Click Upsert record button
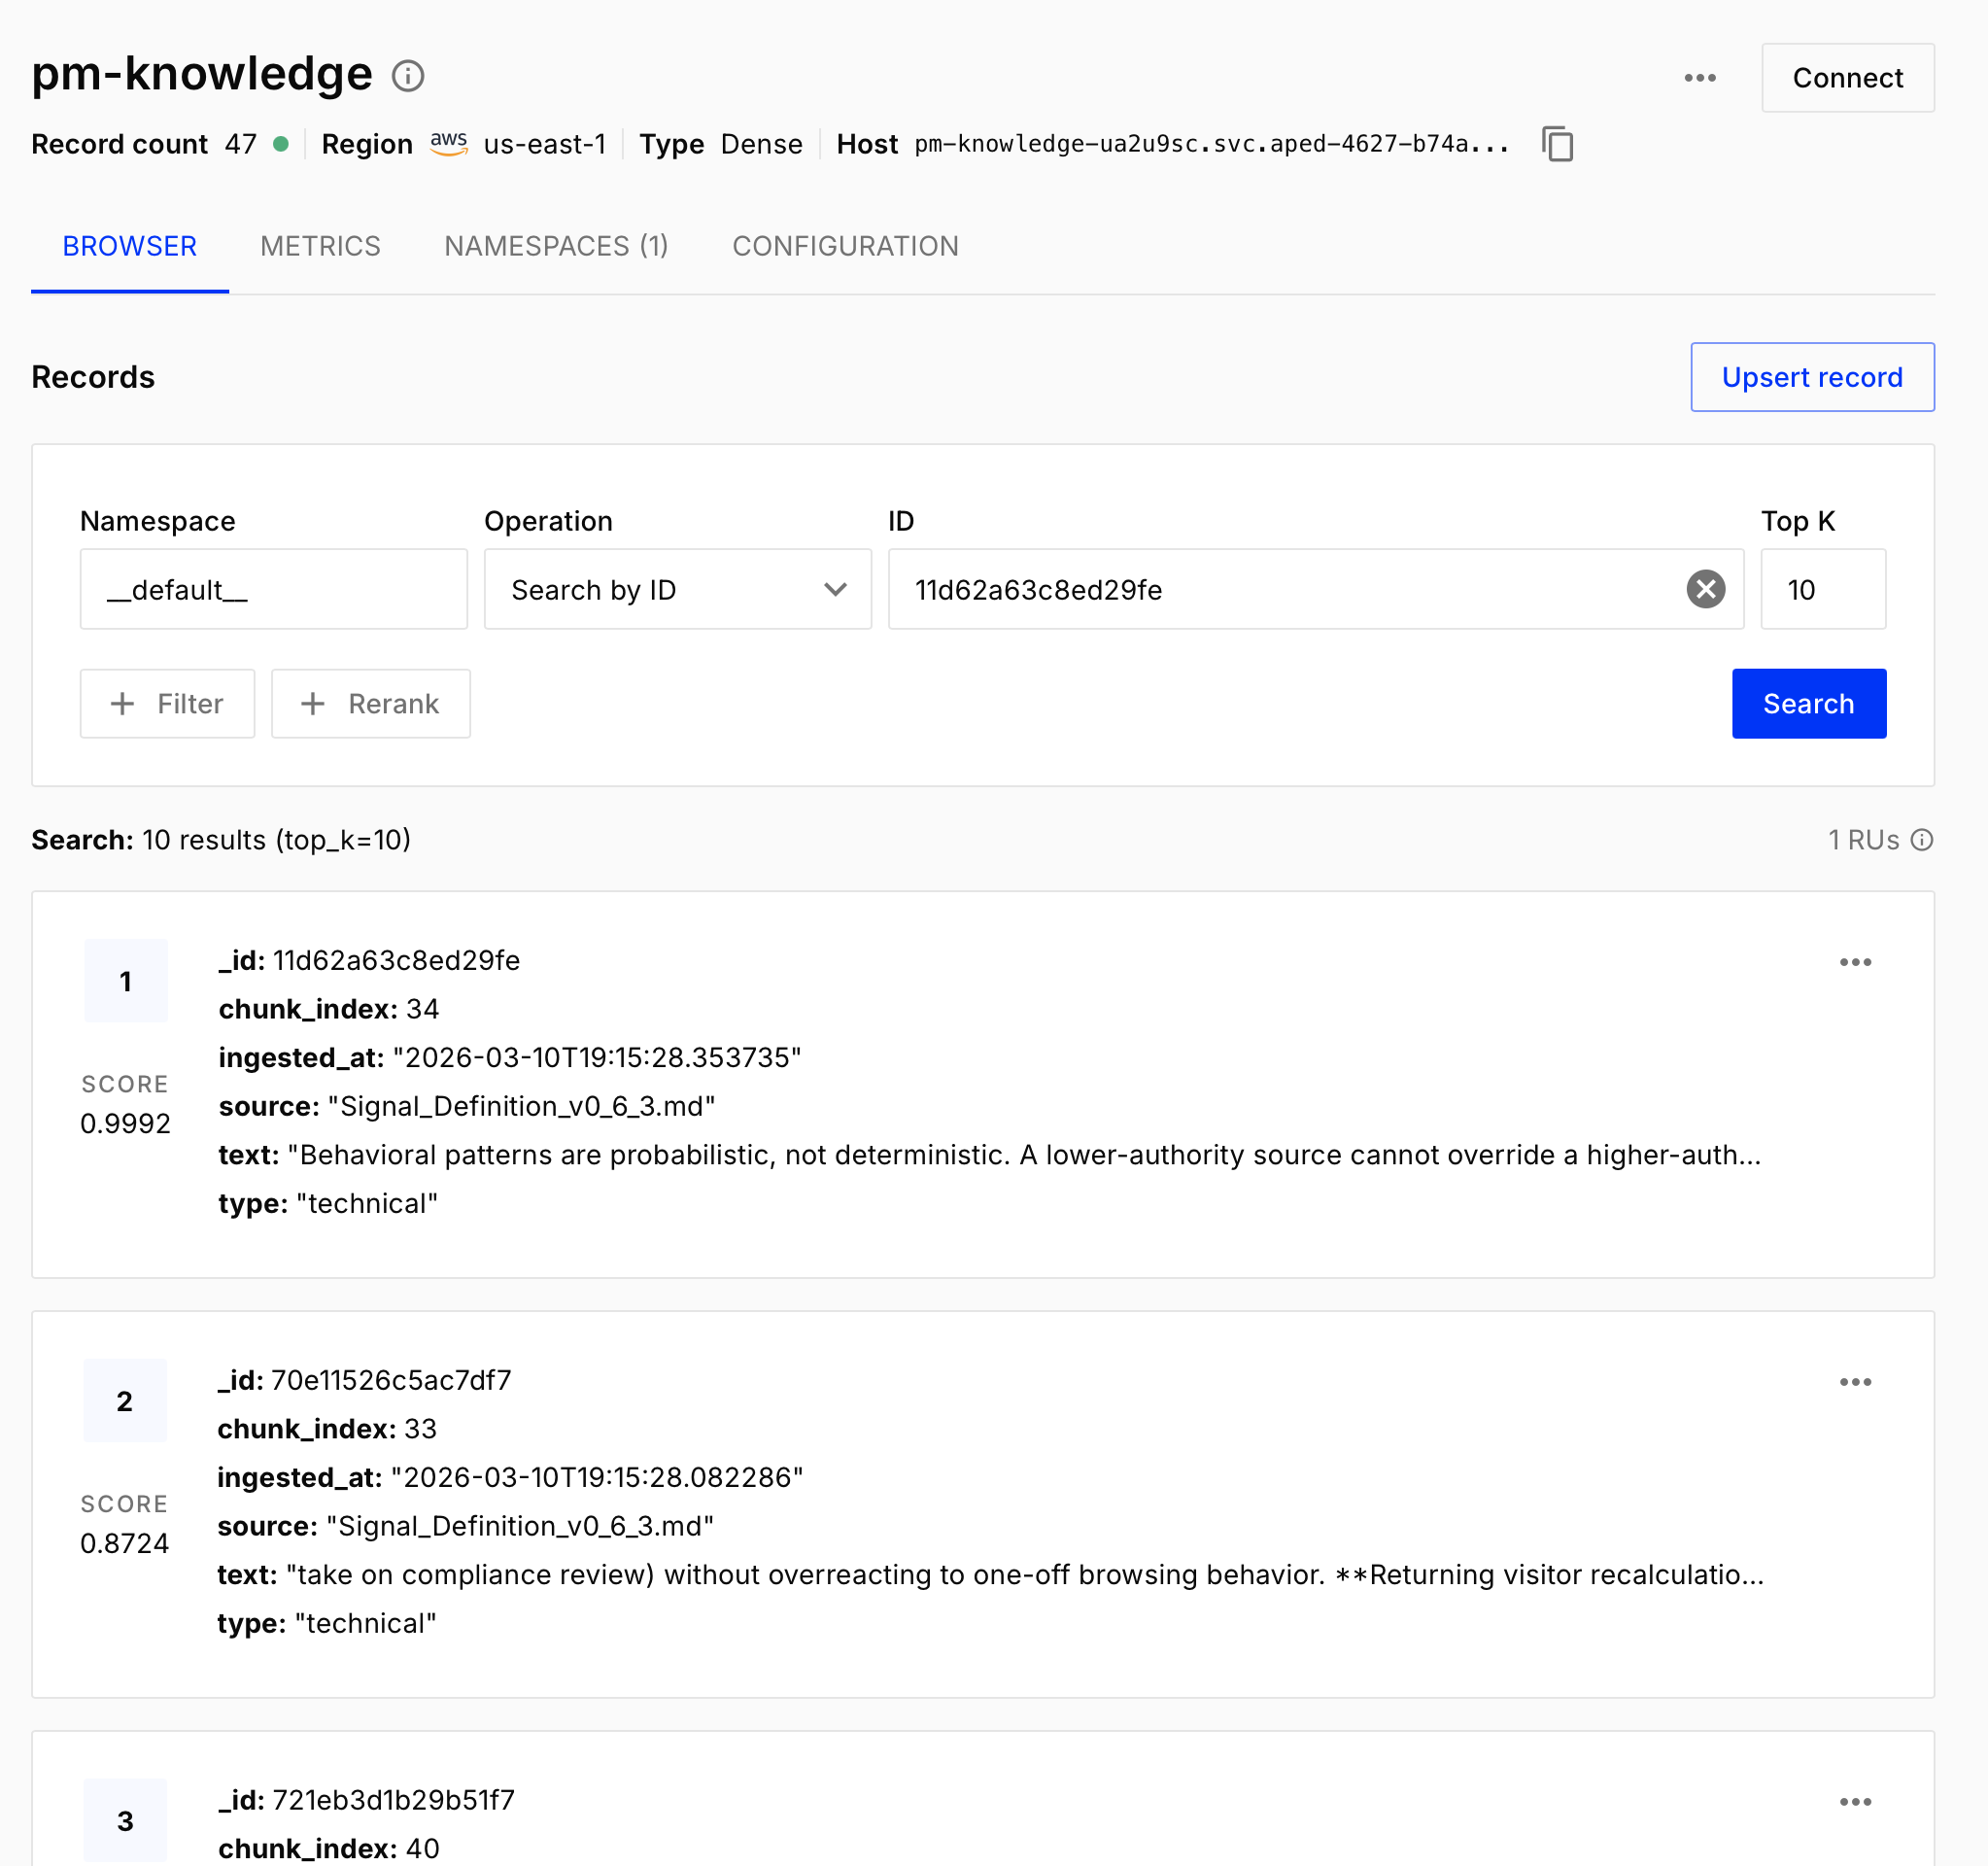Image resolution: width=1988 pixels, height=1866 pixels. (1812, 377)
